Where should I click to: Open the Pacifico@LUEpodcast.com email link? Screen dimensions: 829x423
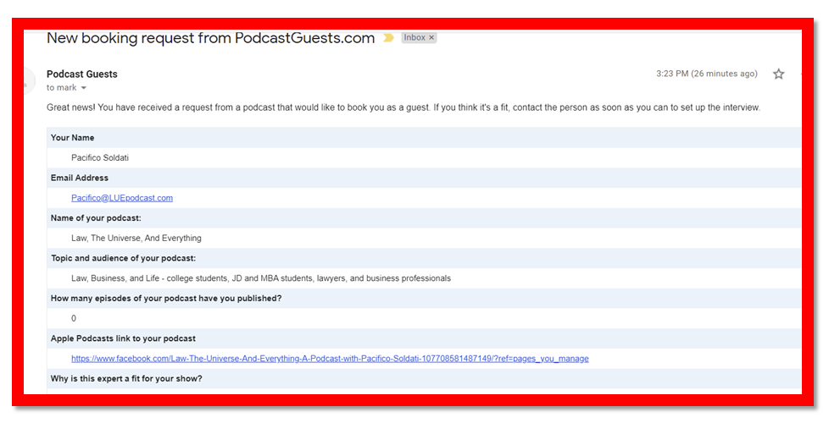pyautogui.click(x=122, y=198)
